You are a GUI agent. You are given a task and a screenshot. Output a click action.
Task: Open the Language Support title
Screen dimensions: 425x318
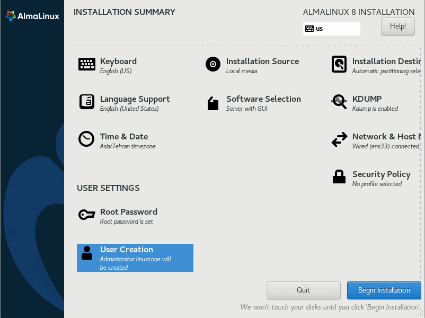[135, 99]
